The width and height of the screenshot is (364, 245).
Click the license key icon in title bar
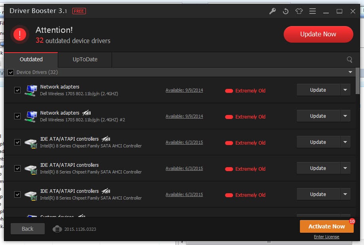(x=273, y=11)
